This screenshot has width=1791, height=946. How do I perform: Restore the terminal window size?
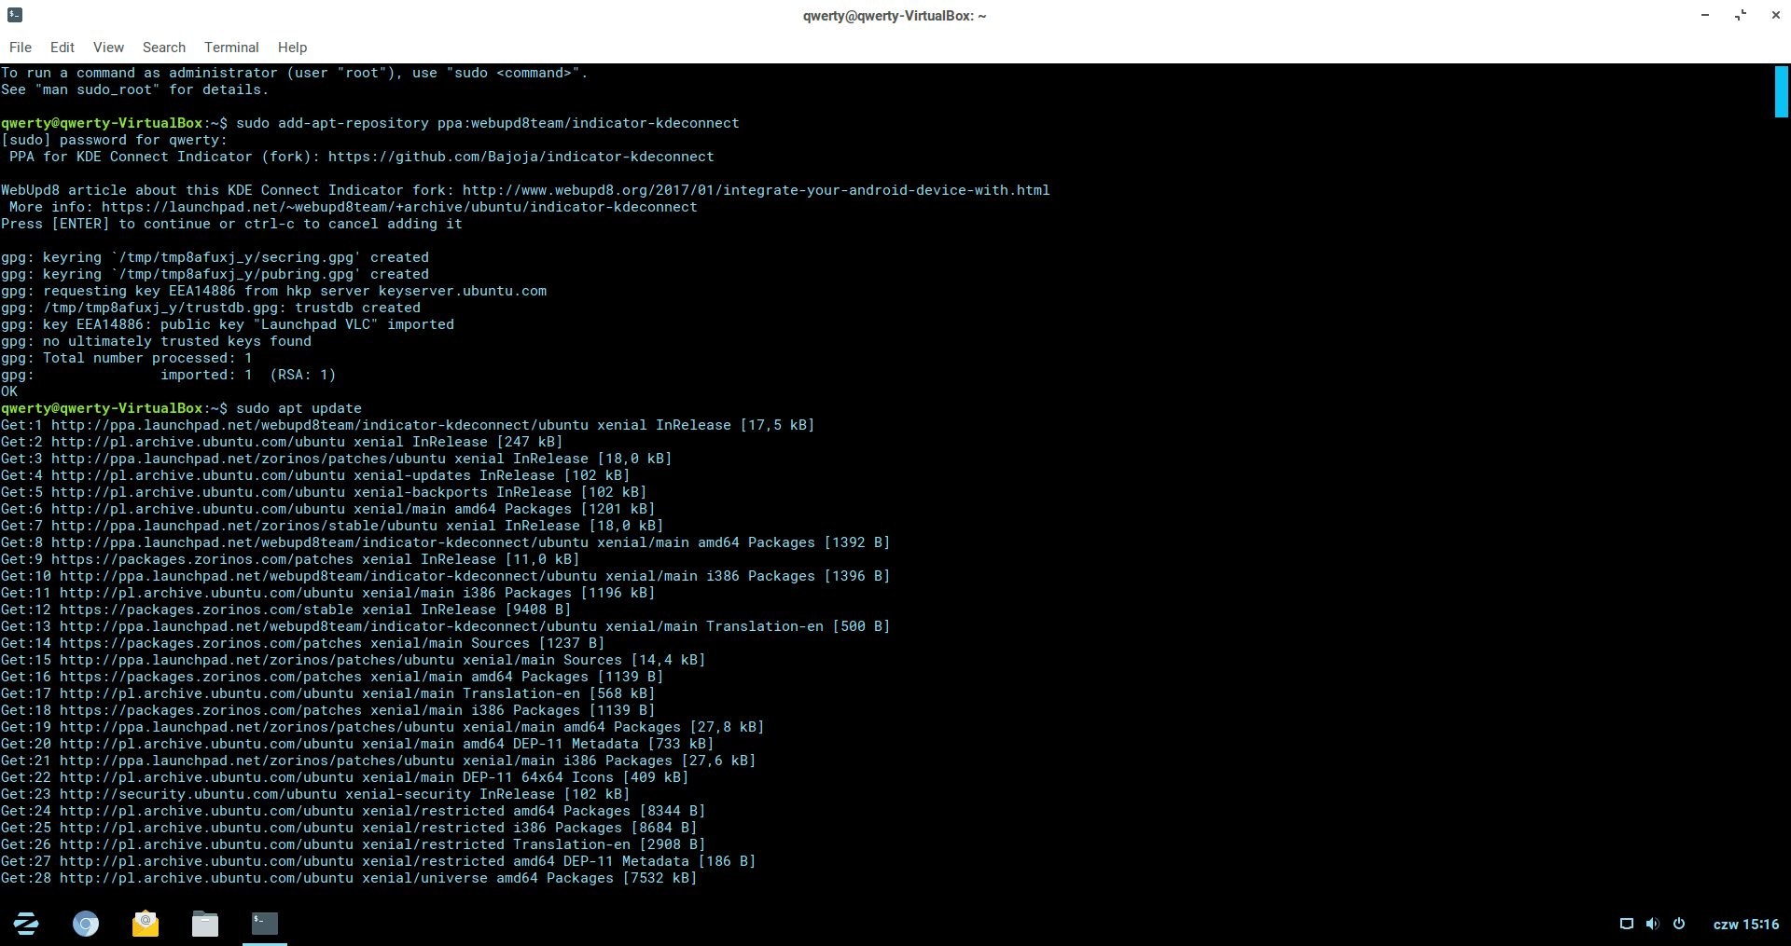[x=1741, y=15]
